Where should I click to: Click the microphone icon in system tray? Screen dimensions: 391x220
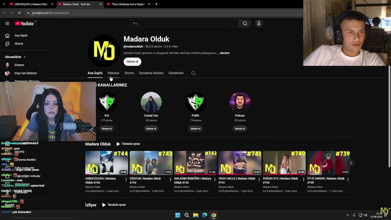click(x=354, y=215)
